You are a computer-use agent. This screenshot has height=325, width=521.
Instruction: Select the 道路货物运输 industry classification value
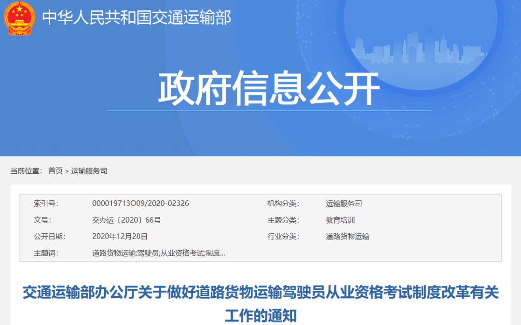coord(348,237)
